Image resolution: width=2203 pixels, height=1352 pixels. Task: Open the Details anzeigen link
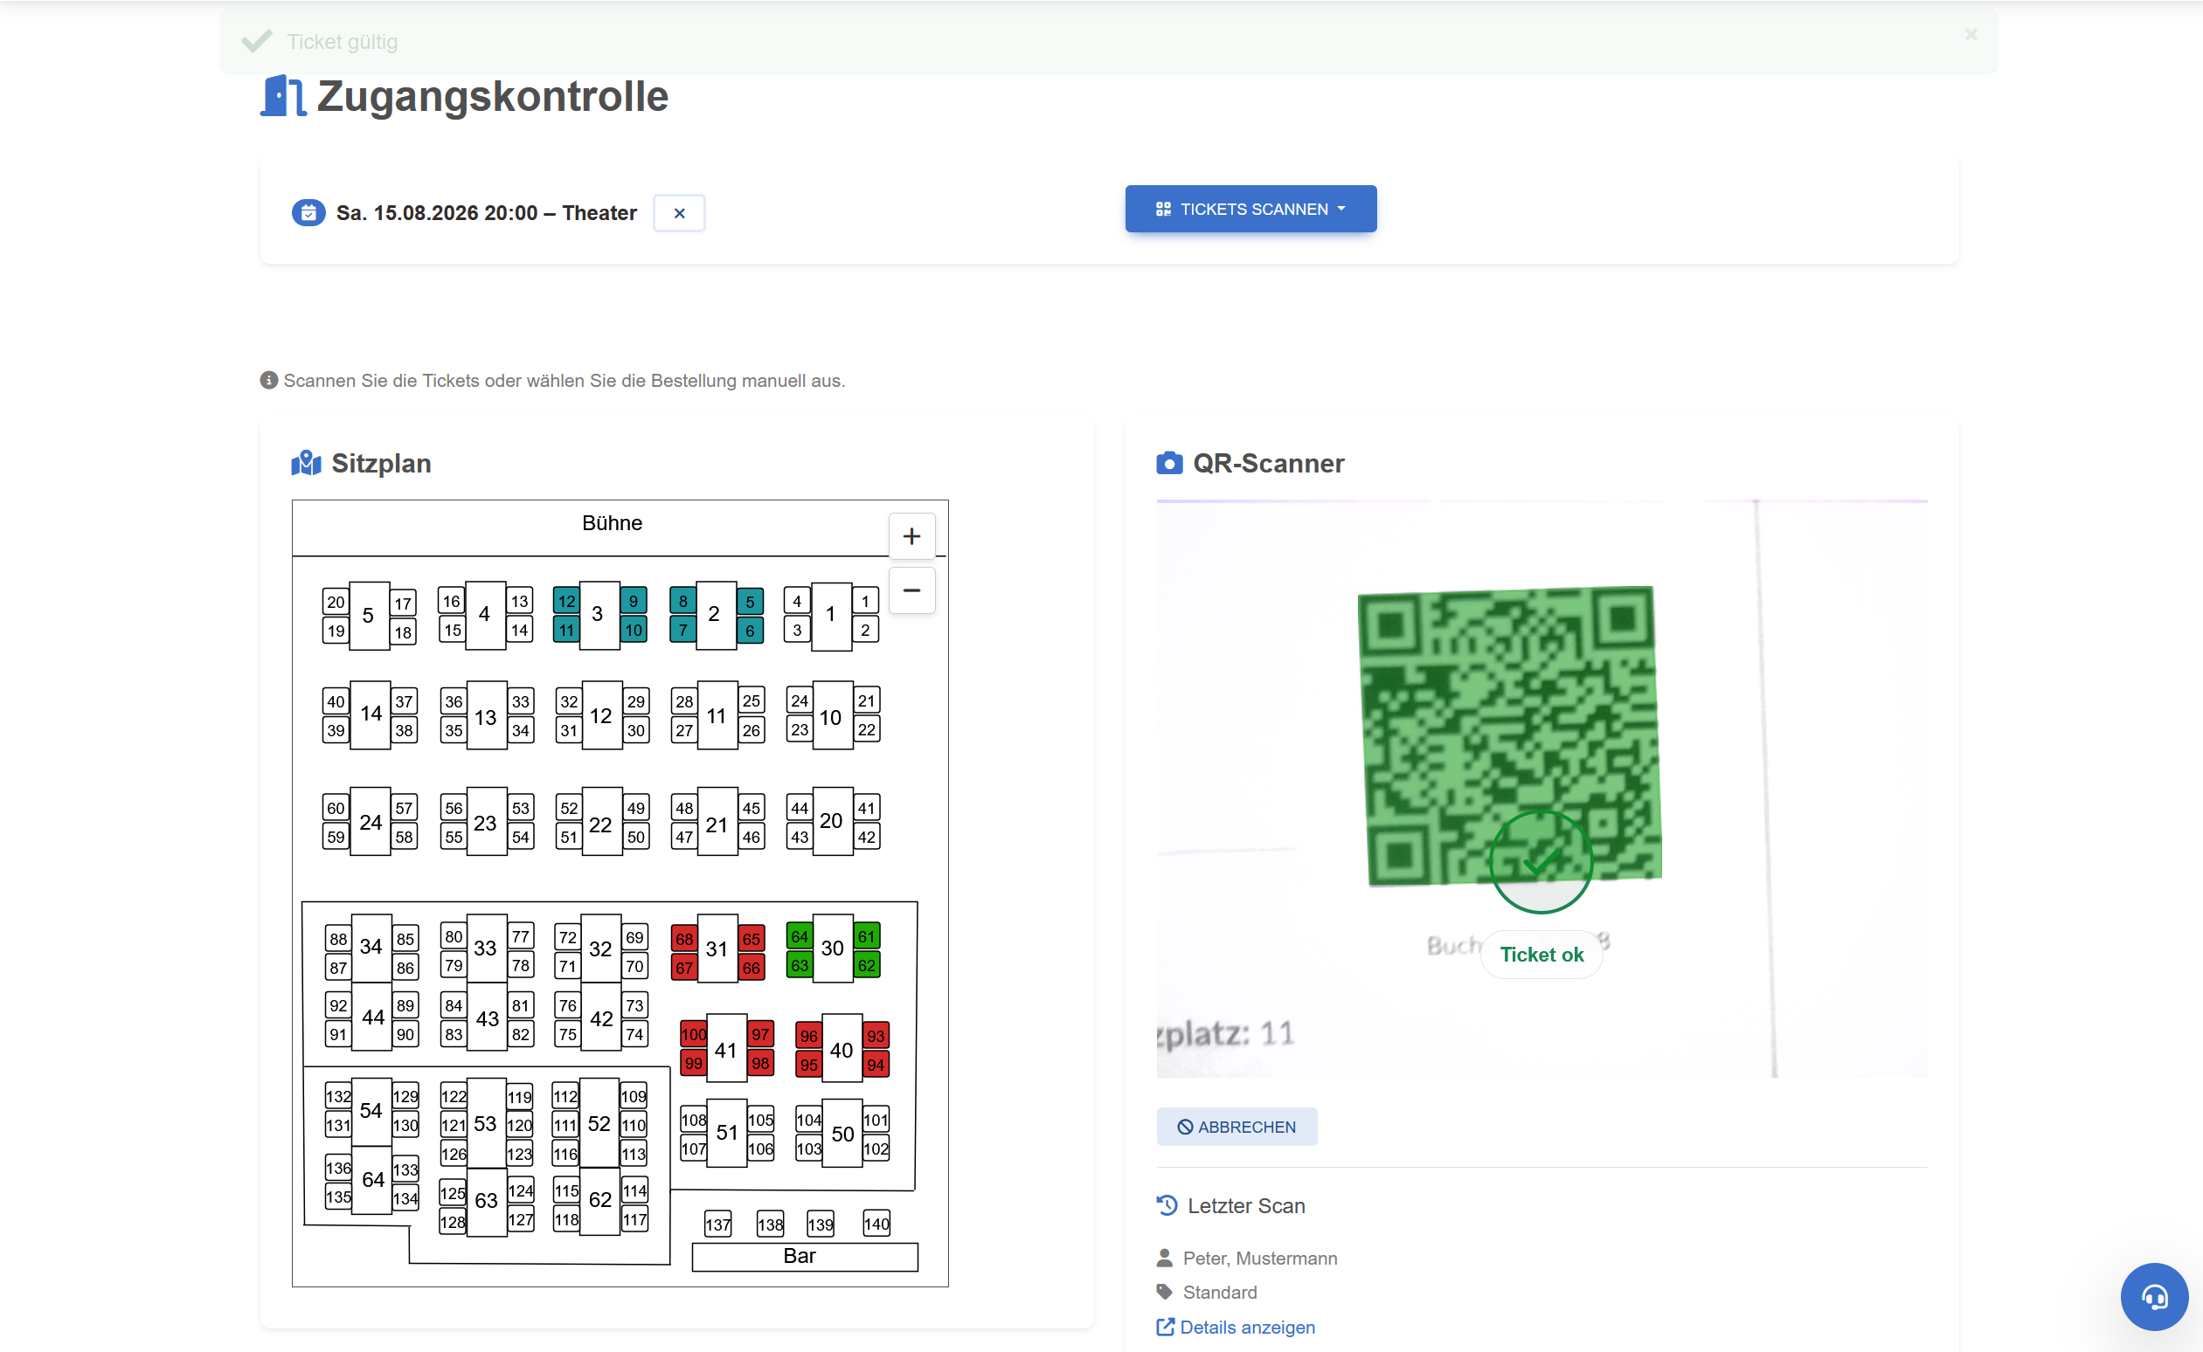(x=1236, y=1327)
